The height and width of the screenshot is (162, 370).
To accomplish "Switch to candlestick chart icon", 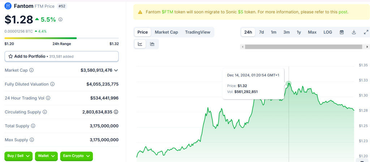I will [152, 44].
